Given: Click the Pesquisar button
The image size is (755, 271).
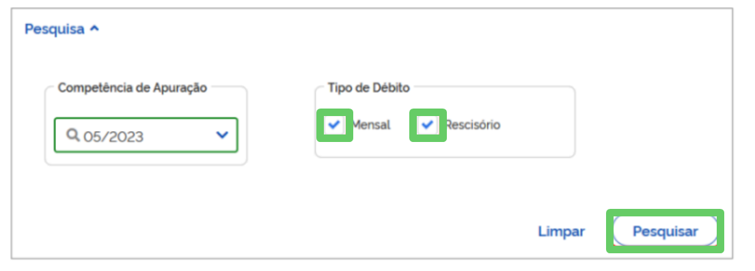Looking at the screenshot, I should (665, 231).
